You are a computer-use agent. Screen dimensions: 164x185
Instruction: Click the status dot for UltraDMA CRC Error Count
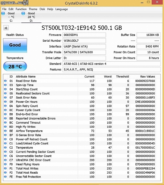[5, 160]
